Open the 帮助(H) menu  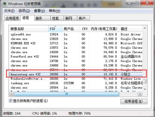point(54,11)
